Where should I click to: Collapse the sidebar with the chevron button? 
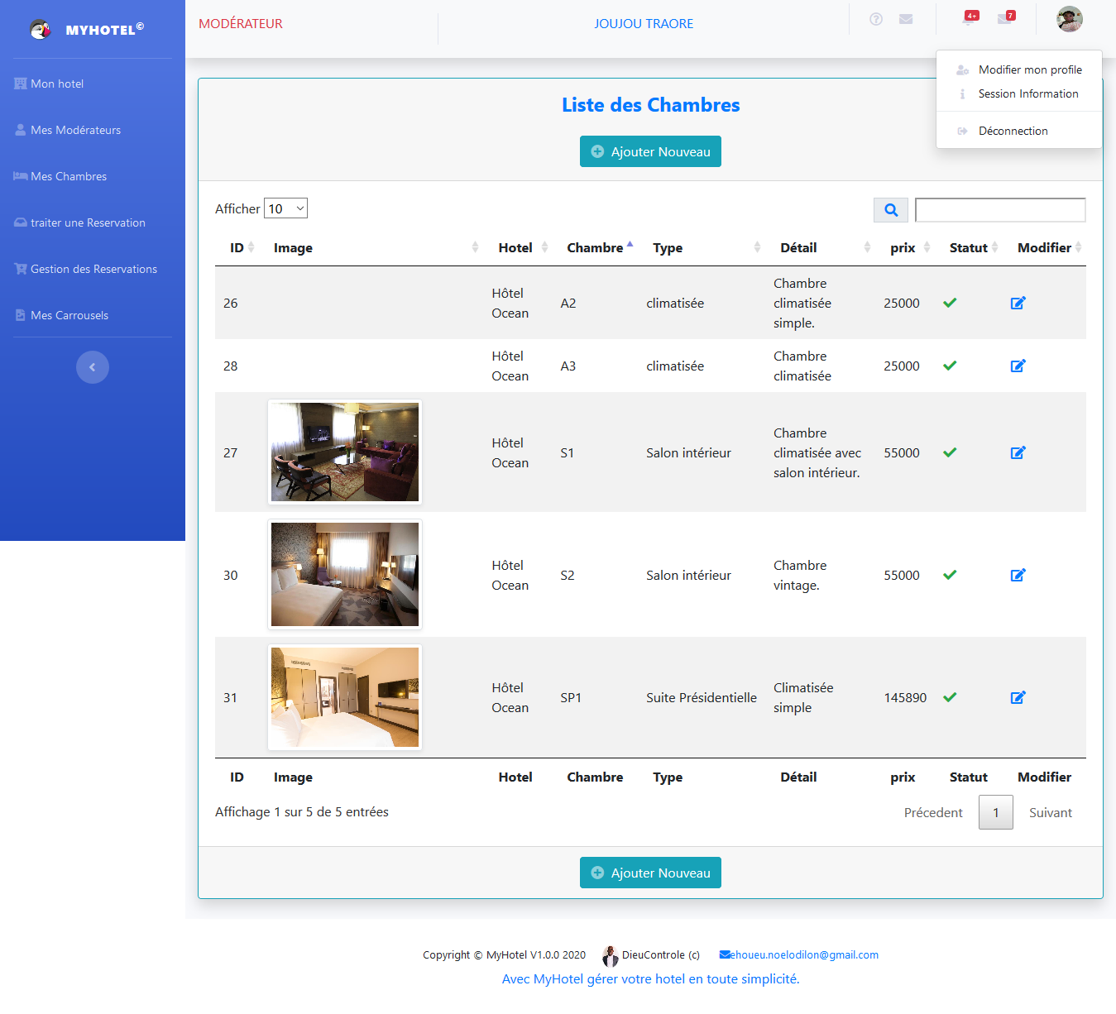93,366
